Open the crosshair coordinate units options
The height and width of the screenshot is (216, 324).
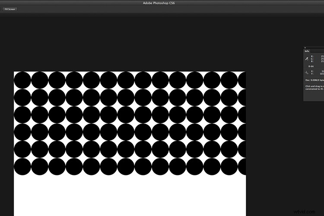pos(307,73)
